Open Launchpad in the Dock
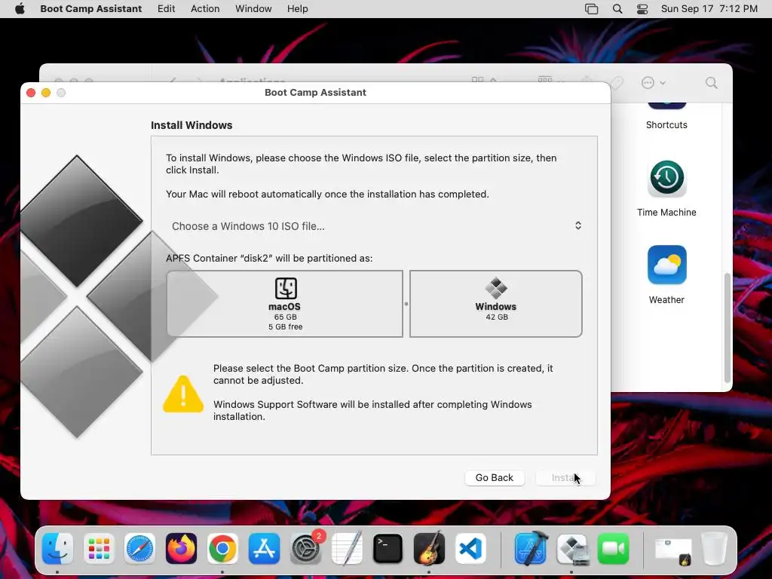 (x=99, y=548)
